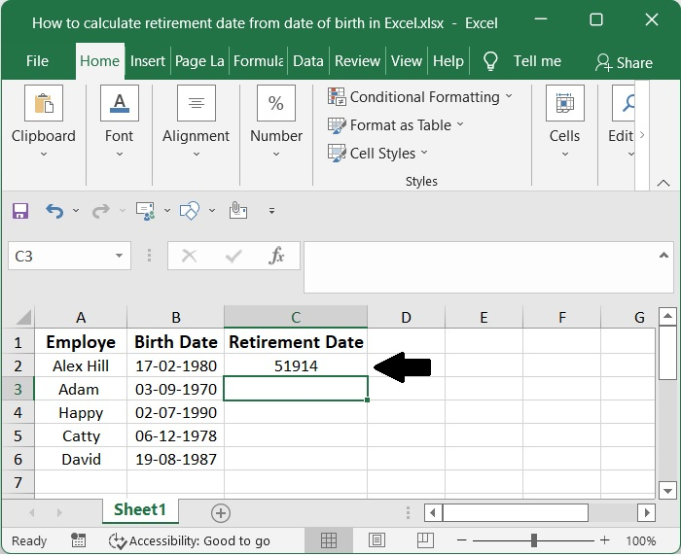Click the Share button
This screenshot has width=681, height=556.
(624, 62)
